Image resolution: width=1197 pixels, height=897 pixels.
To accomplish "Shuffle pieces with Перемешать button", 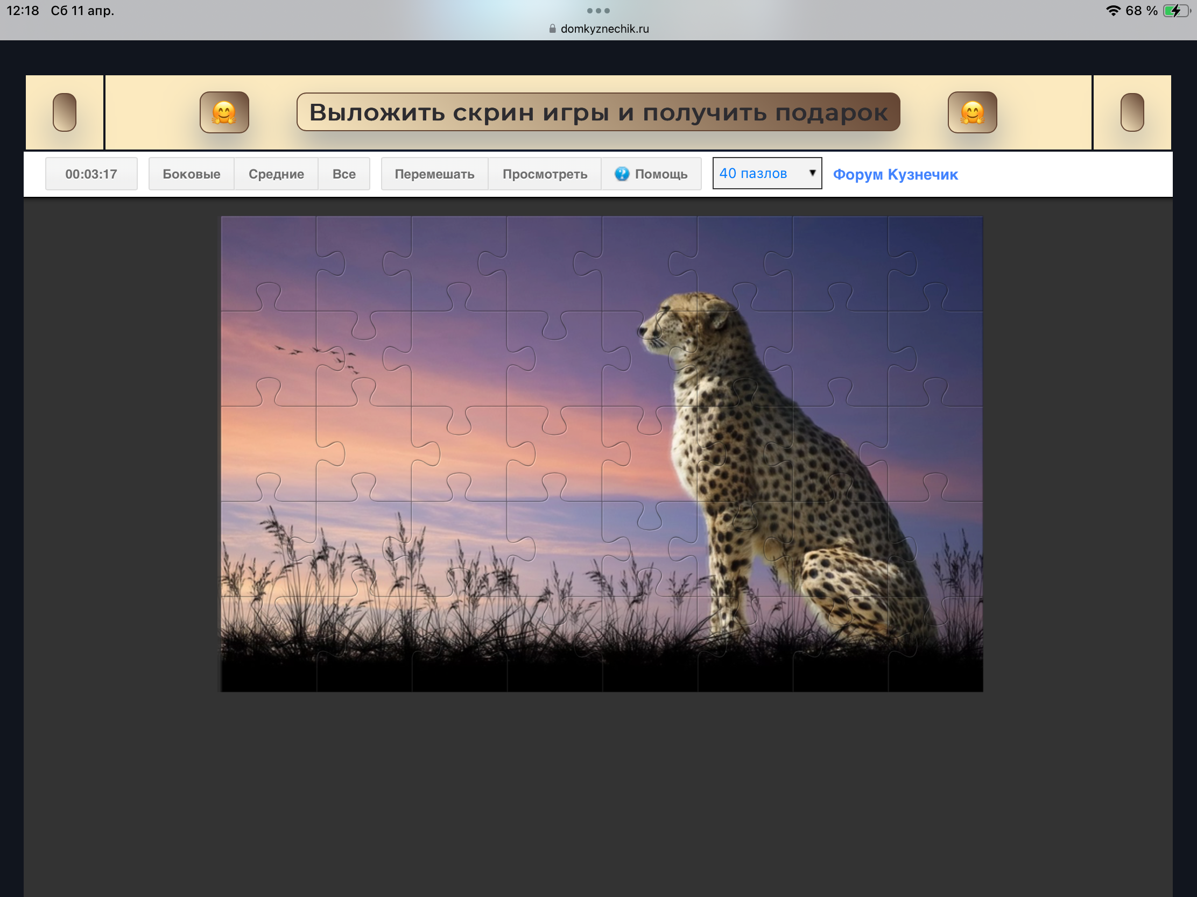I will point(434,174).
